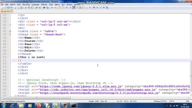Show hidden icons arrow in system tray
Screen dimensions: 192x108
pyautogui.click(x=167, y=106)
